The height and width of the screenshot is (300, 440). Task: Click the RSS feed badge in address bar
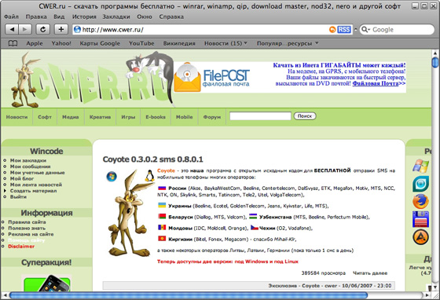[x=344, y=29]
